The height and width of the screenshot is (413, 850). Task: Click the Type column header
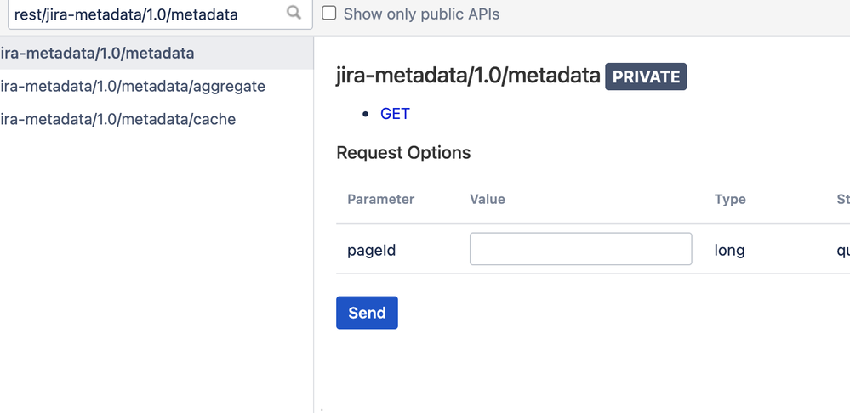[730, 200]
